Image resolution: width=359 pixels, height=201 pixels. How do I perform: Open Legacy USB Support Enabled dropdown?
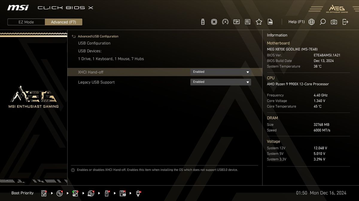[221, 82]
